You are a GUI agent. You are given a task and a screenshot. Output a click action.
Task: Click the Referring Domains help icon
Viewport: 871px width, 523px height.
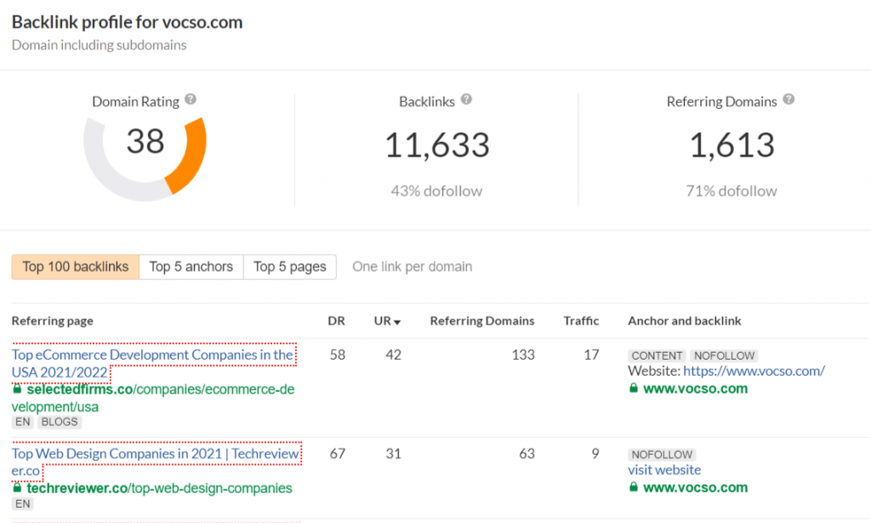(788, 99)
